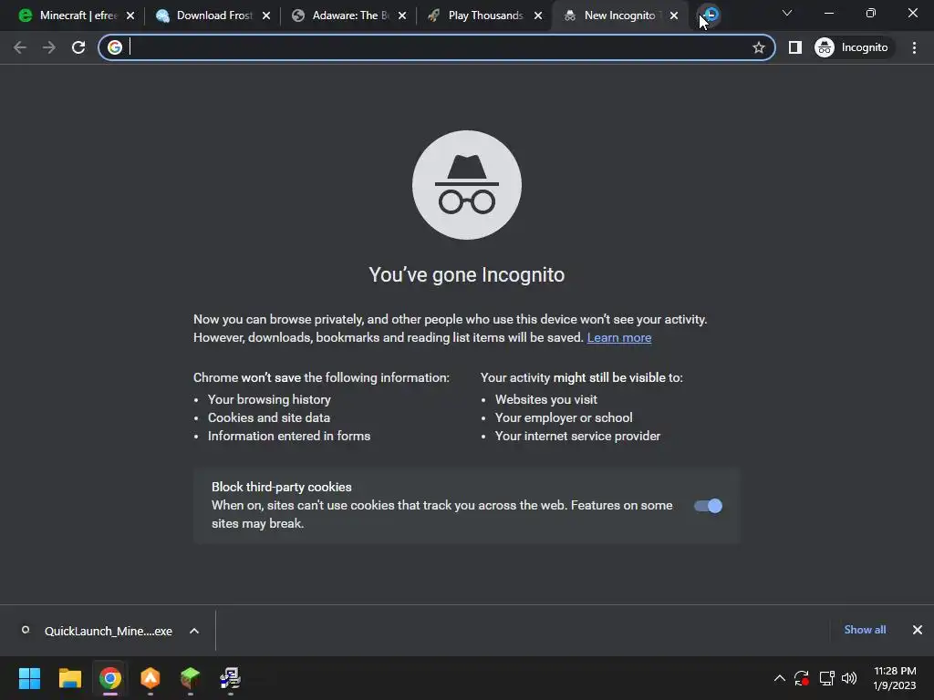Open File Explorer from taskbar
Viewport: 934px width, 700px height.
coord(69,678)
